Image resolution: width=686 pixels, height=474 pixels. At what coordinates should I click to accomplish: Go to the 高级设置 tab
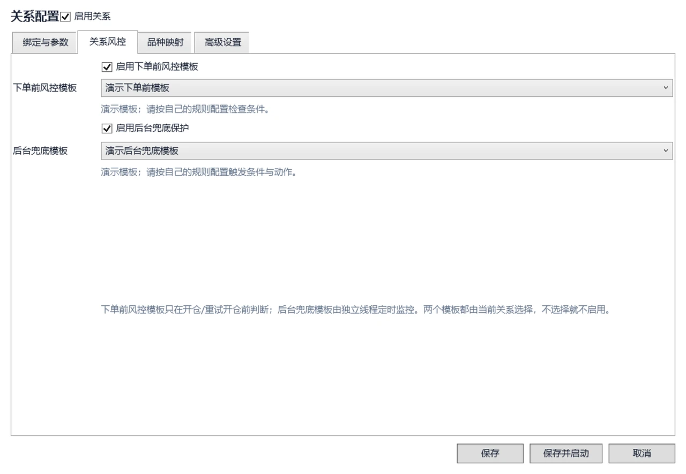click(x=223, y=43)
